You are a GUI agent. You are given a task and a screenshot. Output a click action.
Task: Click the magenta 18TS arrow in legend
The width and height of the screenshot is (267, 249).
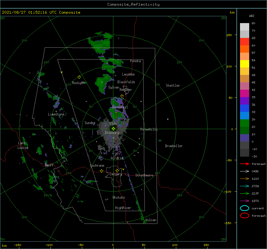click(x=244, y=201)
